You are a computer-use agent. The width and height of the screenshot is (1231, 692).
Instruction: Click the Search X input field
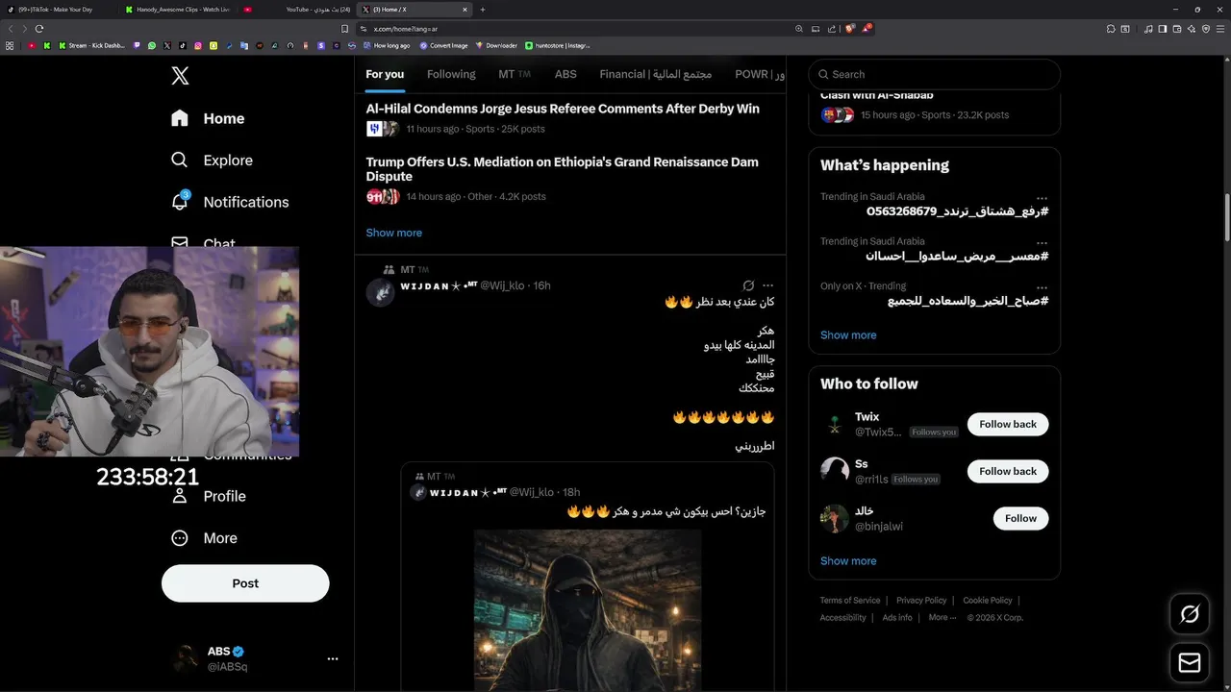tap(934, 74)
